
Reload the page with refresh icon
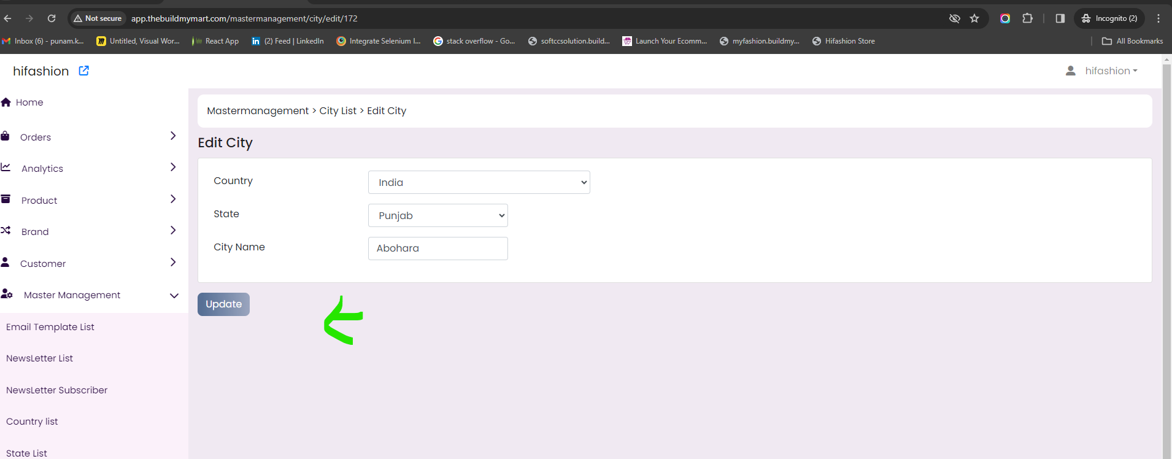pyautogui.click(x=52, y=18)
